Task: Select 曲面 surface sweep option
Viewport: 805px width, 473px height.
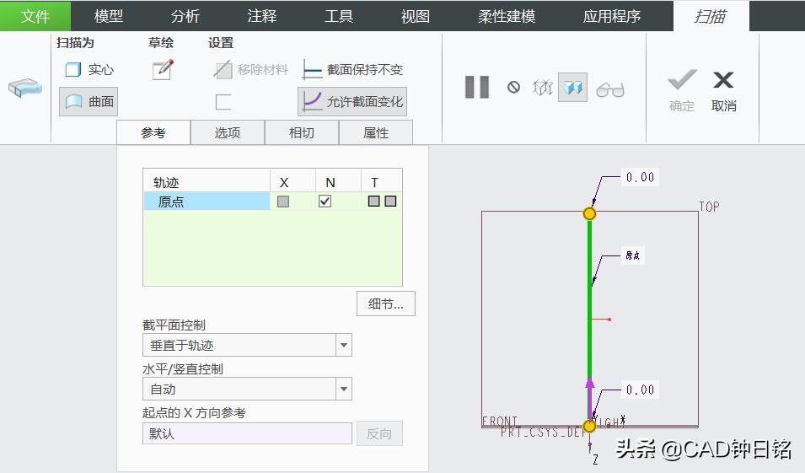Action: pos(89,102)
